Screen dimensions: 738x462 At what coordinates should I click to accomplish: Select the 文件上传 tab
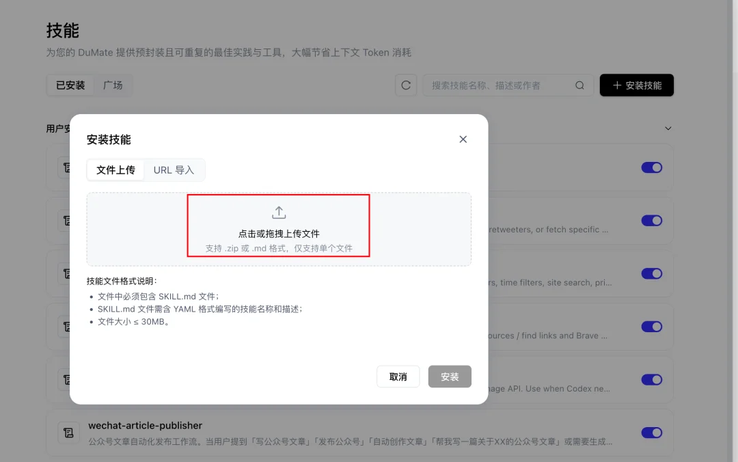click(115, 169)
